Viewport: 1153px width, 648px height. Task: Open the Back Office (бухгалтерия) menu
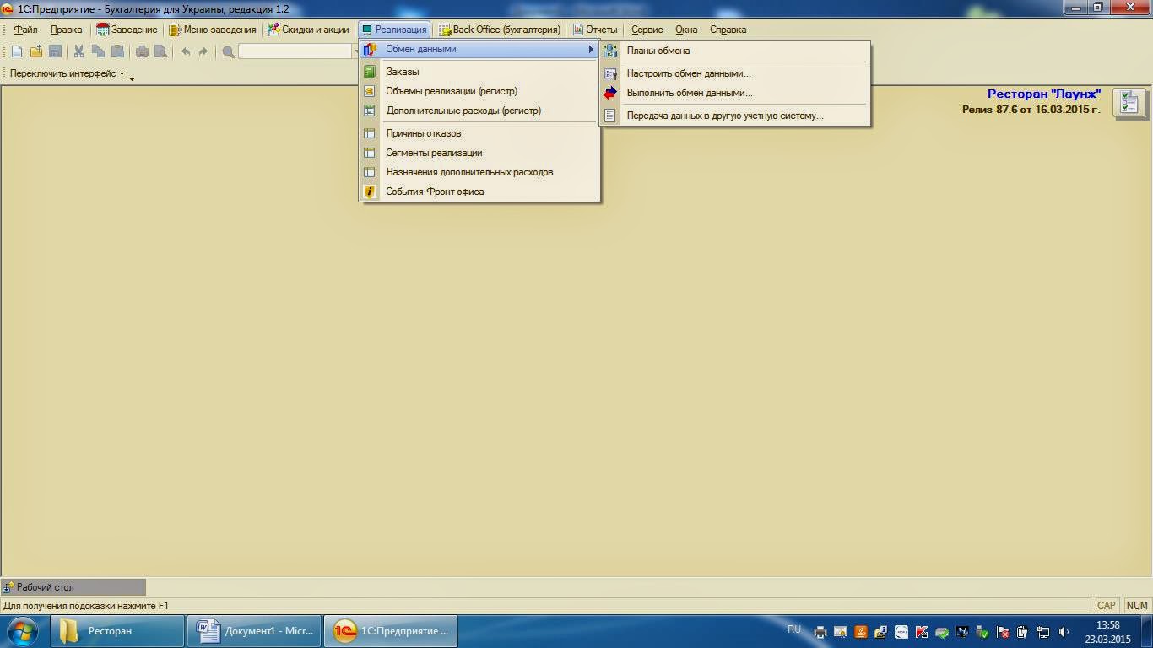499,30
